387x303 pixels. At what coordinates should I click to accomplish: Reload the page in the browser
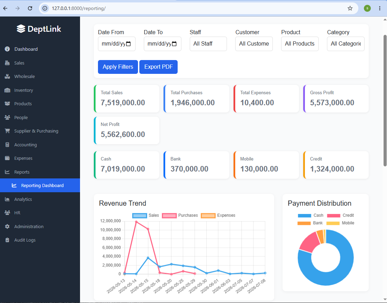[30, 8]
